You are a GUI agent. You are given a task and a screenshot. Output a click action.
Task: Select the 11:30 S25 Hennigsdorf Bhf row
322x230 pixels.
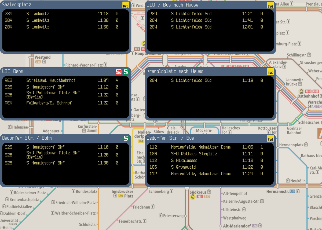(65, 163)
